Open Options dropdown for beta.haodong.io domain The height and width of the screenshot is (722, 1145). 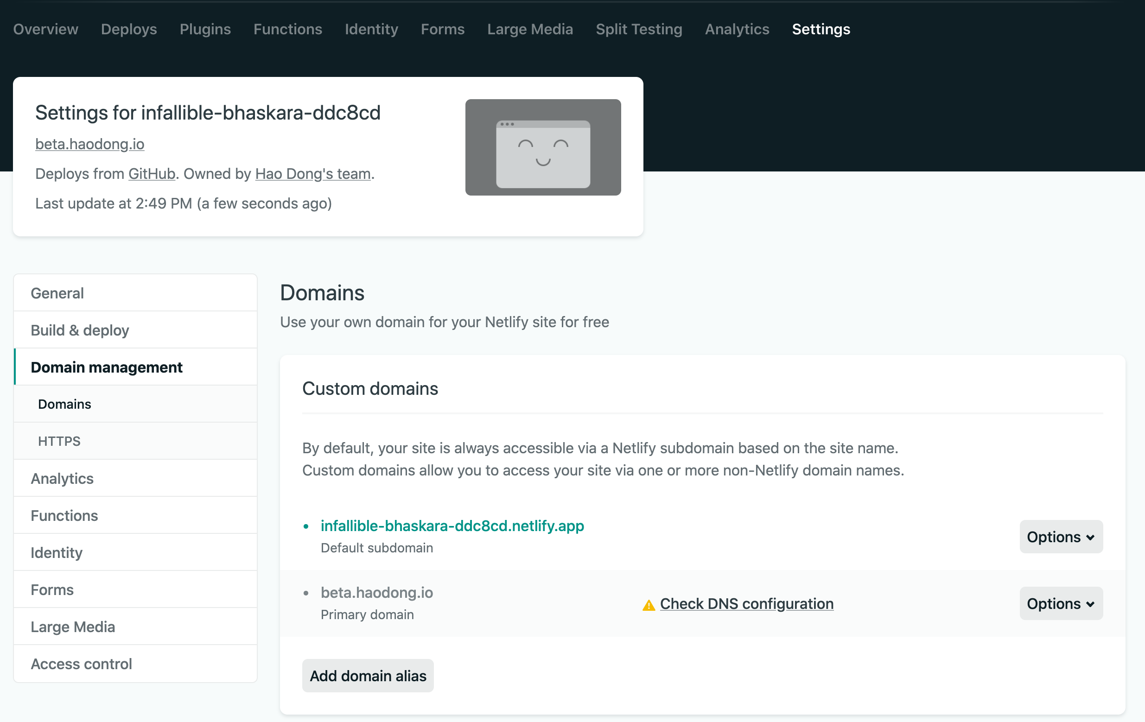pos(1060,603)
